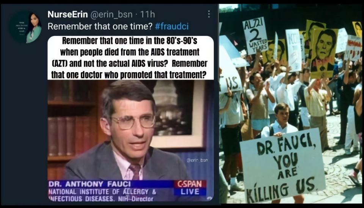The image size is (364, 208).
Task: Click the yellow Reagan portrait poster
Action: point(324,53)
